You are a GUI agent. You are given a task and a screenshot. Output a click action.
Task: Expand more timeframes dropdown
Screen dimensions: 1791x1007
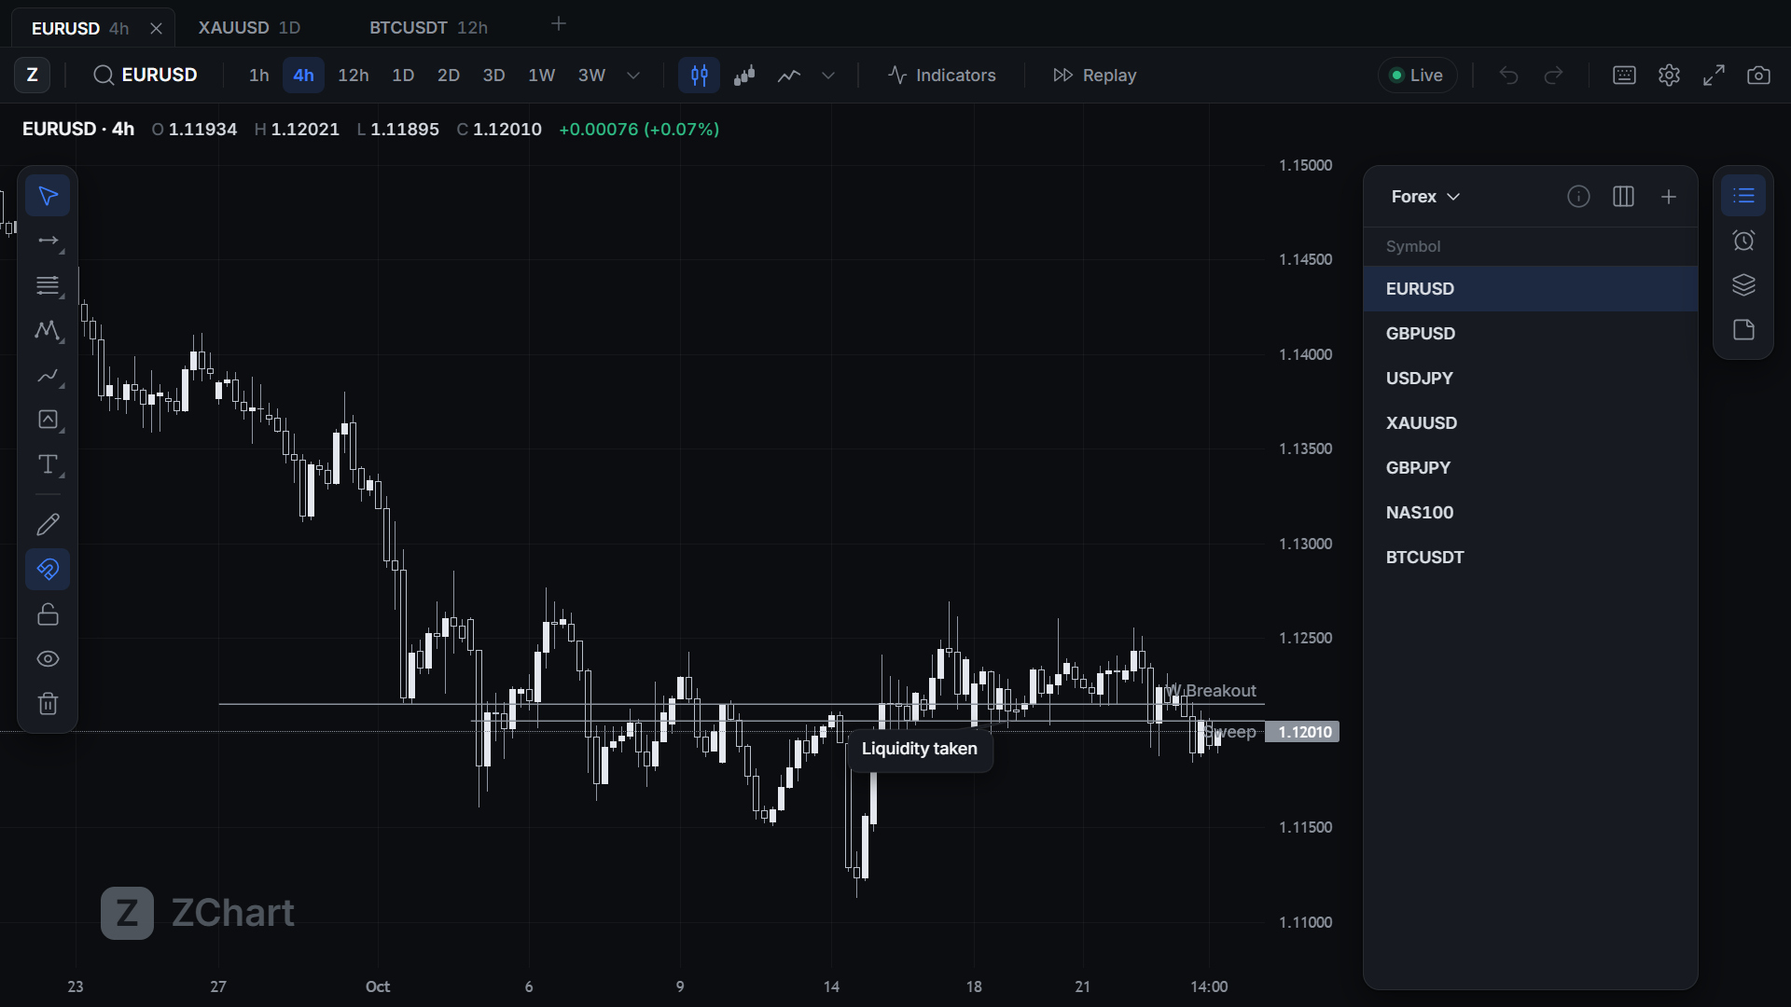click(633, 76)
